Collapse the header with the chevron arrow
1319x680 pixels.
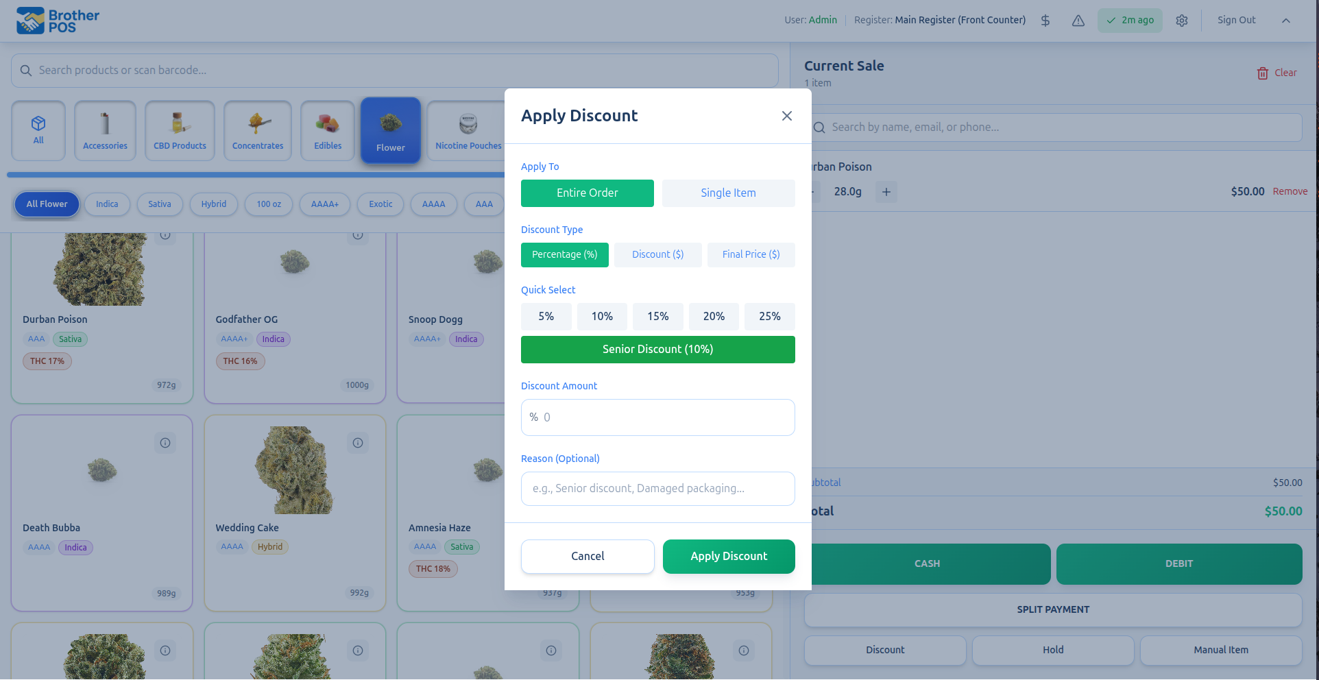pos(1285,21)
